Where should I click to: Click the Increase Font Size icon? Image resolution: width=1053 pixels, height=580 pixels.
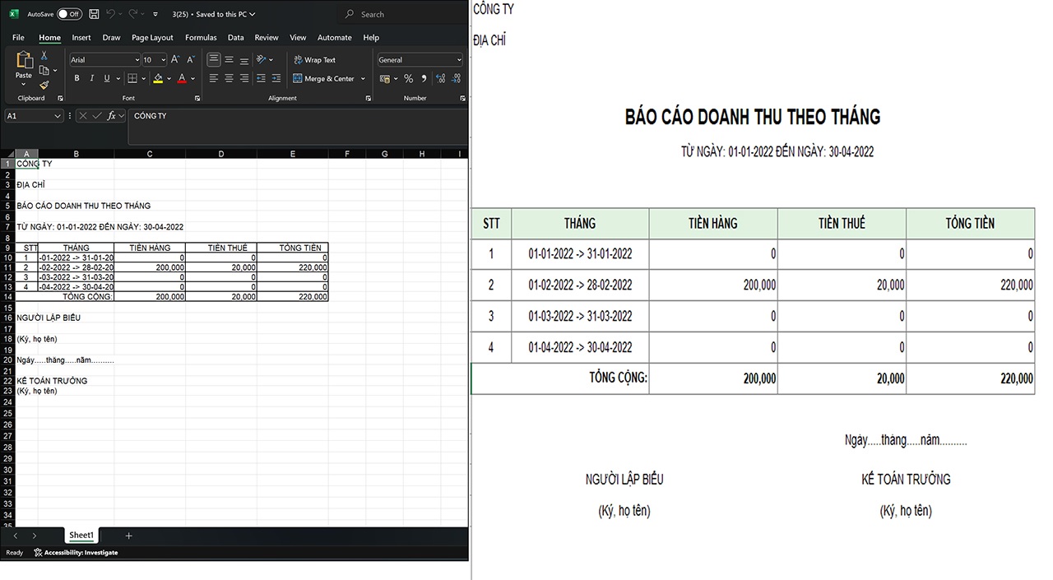coord(175,60)
